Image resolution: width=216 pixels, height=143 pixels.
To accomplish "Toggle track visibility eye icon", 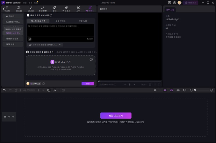I will (x=9, y=117).
